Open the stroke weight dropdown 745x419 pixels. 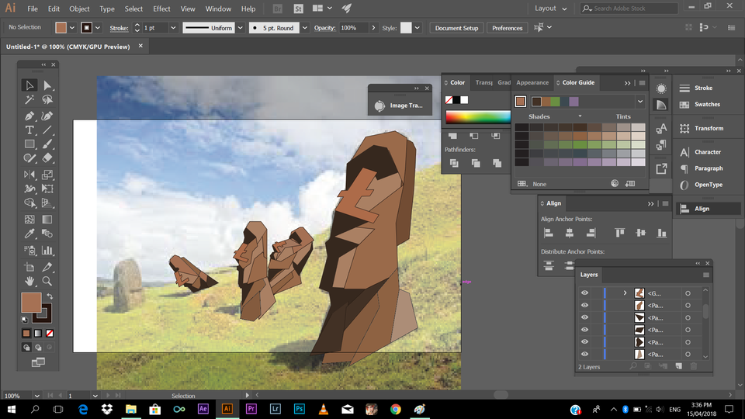(173, 28)
